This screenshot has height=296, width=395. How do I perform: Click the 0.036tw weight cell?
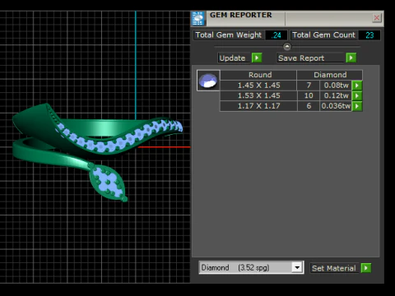336,106
